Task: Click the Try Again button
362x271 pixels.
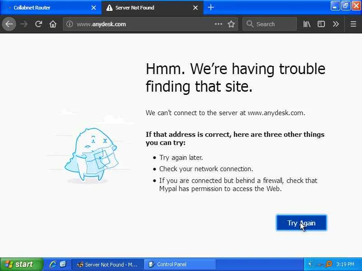Action: (301, 223)
